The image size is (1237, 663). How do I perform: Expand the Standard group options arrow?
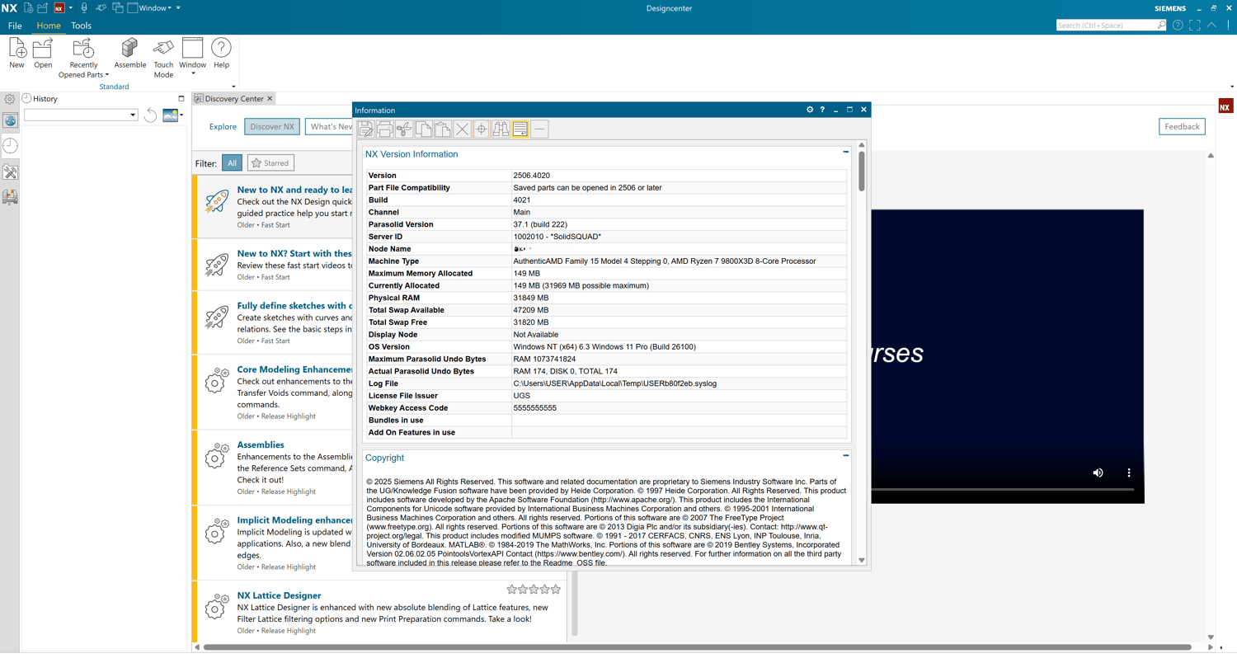(233, 87)
